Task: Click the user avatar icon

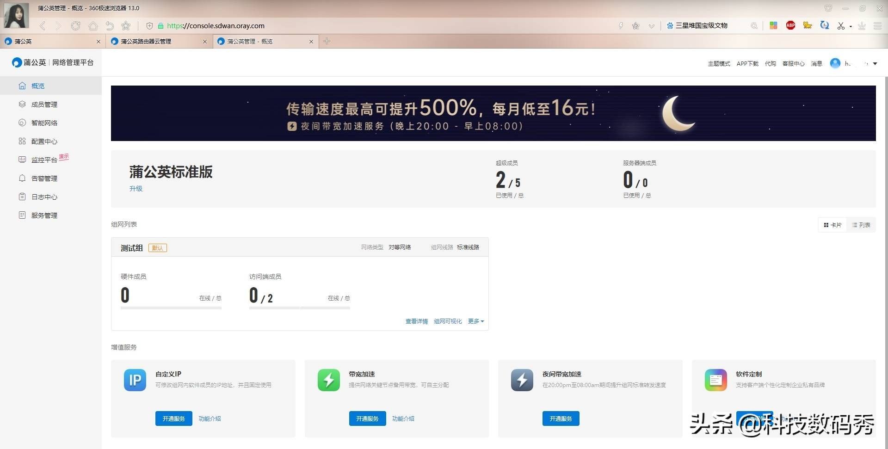Action: pyautogui.click(x=835, y=63)
